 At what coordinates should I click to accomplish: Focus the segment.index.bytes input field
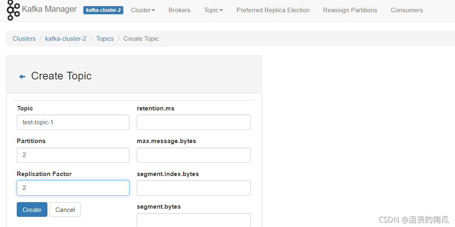tap(194, 188)
